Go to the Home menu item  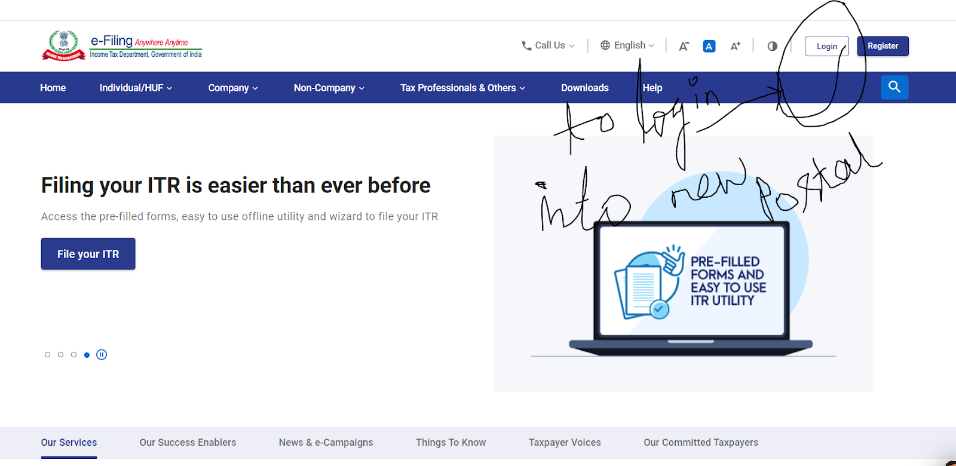click(x=53, y=88)
